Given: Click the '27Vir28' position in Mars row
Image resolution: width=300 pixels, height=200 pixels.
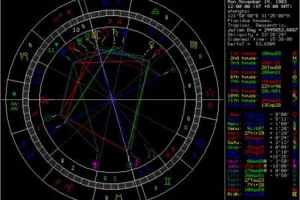Looking at the screenshot, I should click(254, 133).
